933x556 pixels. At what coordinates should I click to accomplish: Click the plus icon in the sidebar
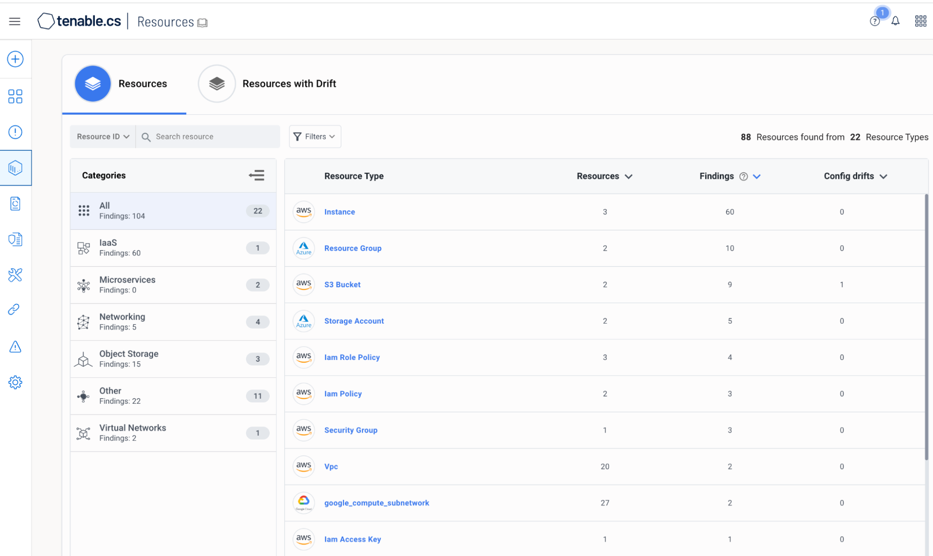click(15, 59)
